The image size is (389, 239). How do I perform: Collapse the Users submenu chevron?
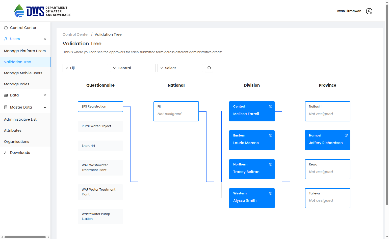click(45, 39)
